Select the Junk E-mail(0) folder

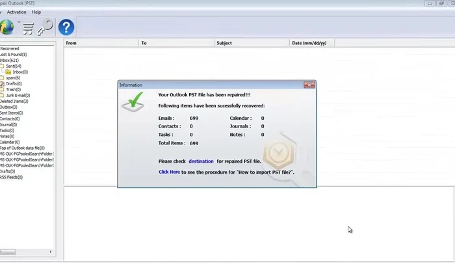(x=18, y=95)
